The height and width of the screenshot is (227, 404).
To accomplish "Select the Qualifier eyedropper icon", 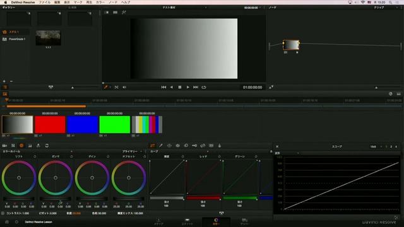I will 161,146.
